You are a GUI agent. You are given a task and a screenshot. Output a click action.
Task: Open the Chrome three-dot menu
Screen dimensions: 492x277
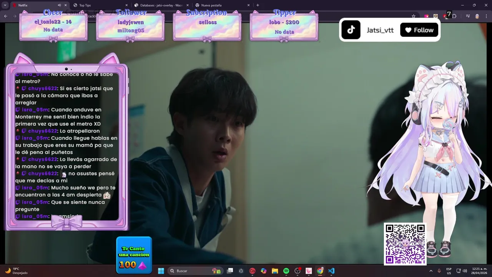486,16
